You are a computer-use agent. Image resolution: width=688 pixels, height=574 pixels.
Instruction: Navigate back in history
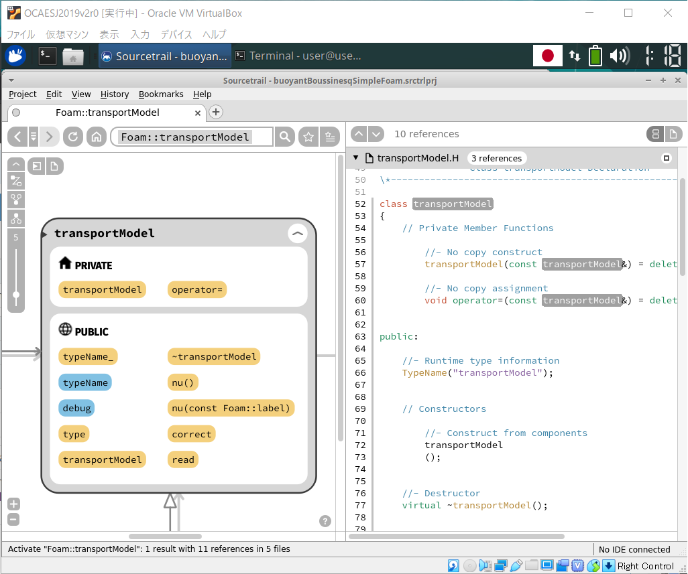click(17, 137)
